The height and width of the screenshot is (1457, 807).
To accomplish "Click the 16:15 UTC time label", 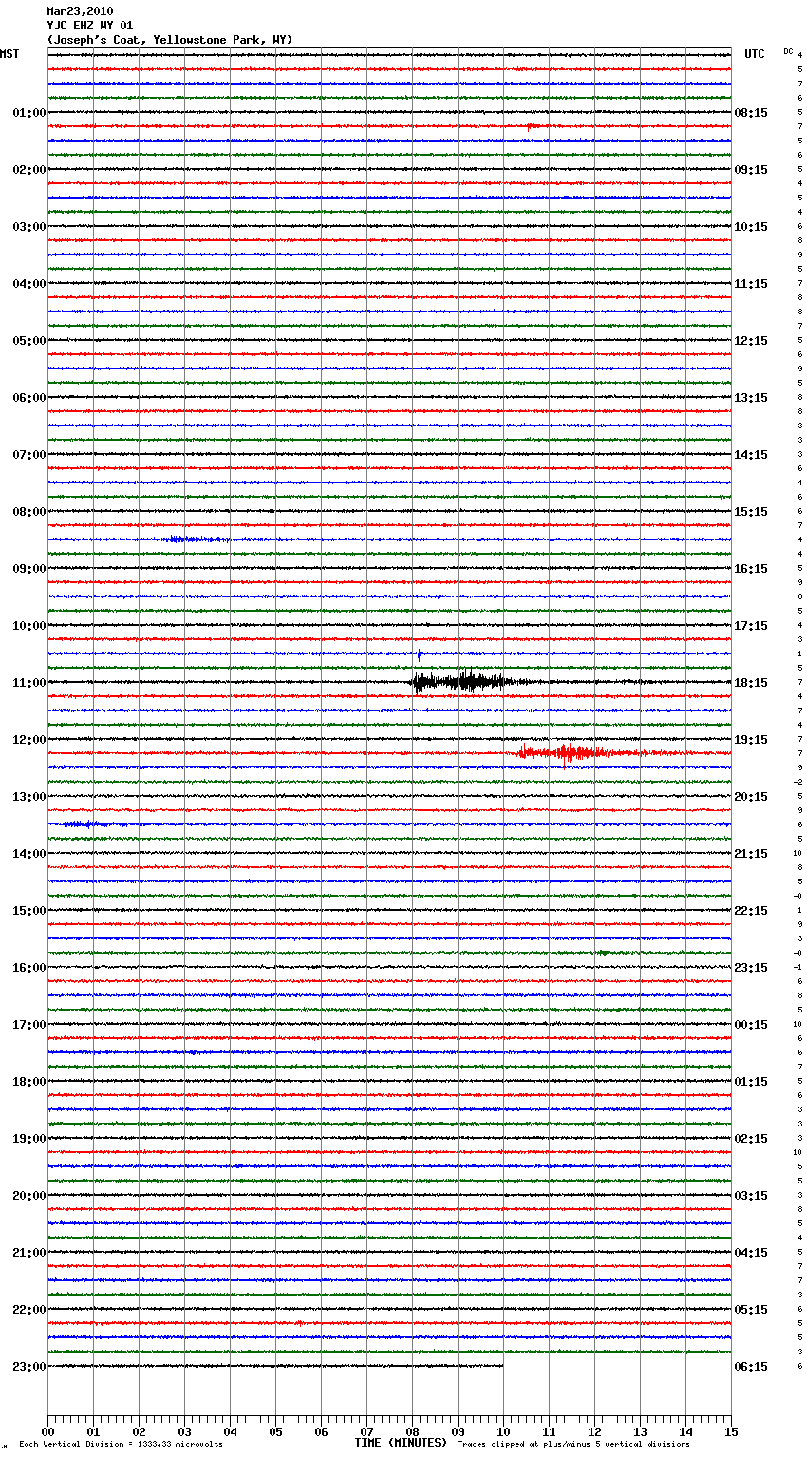I will click(x=751, y=569).
